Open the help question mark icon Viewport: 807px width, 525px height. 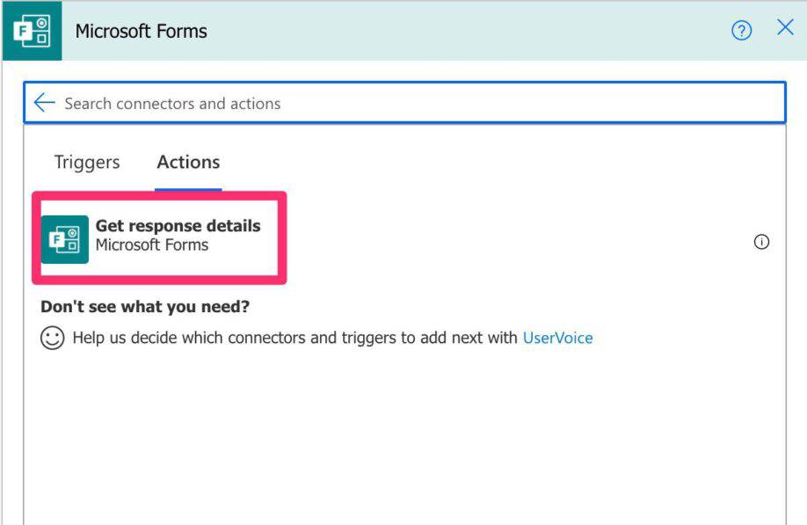point(741,31)
